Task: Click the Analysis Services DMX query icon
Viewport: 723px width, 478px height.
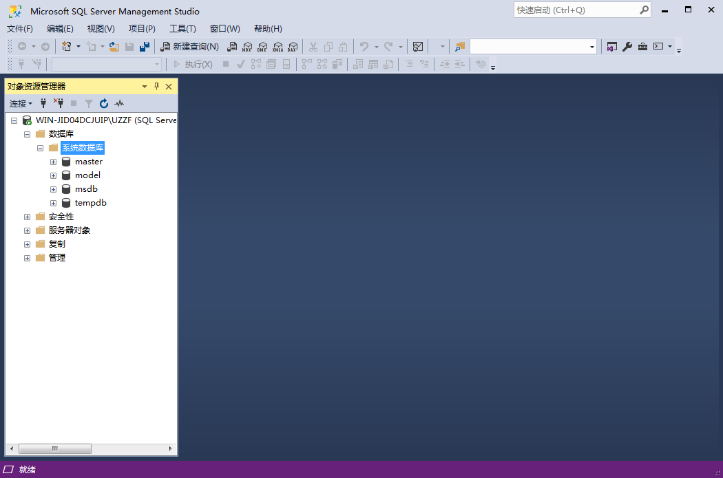Action: point(262,47)
